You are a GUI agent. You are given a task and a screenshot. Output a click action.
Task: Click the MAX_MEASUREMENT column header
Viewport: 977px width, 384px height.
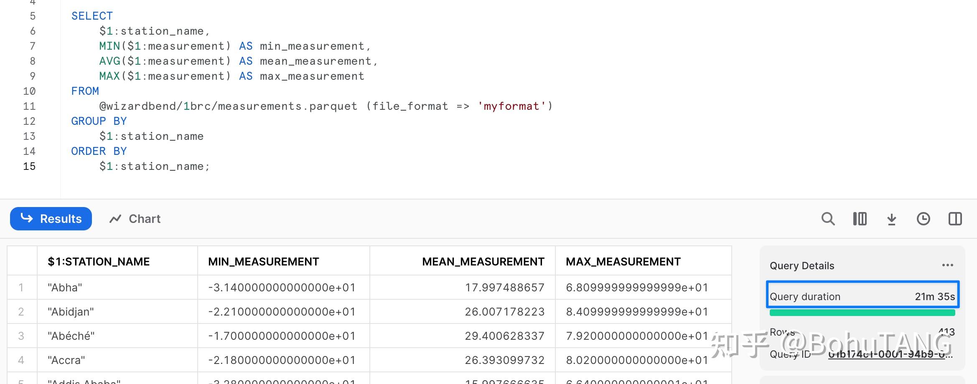(x=623, y=262)
